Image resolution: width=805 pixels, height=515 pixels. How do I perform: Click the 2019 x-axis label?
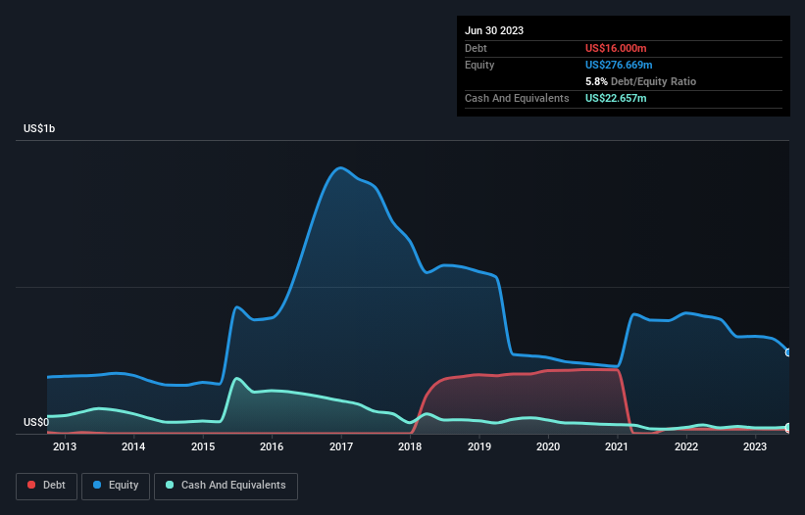pyautogui.click(x=479, y=446)
